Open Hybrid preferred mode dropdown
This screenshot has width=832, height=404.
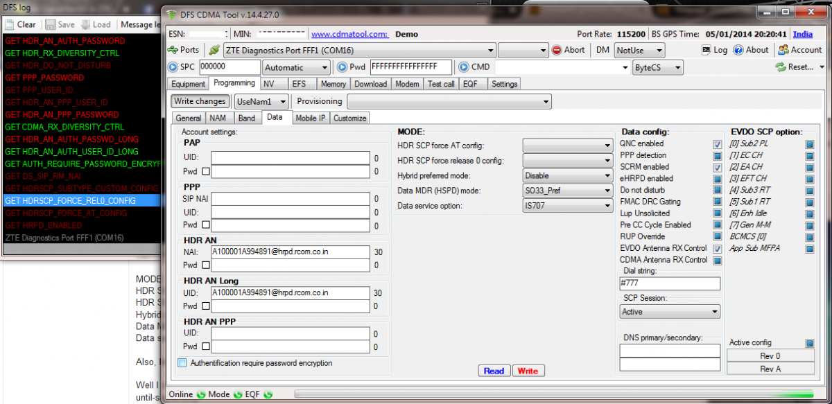(567, 175)
